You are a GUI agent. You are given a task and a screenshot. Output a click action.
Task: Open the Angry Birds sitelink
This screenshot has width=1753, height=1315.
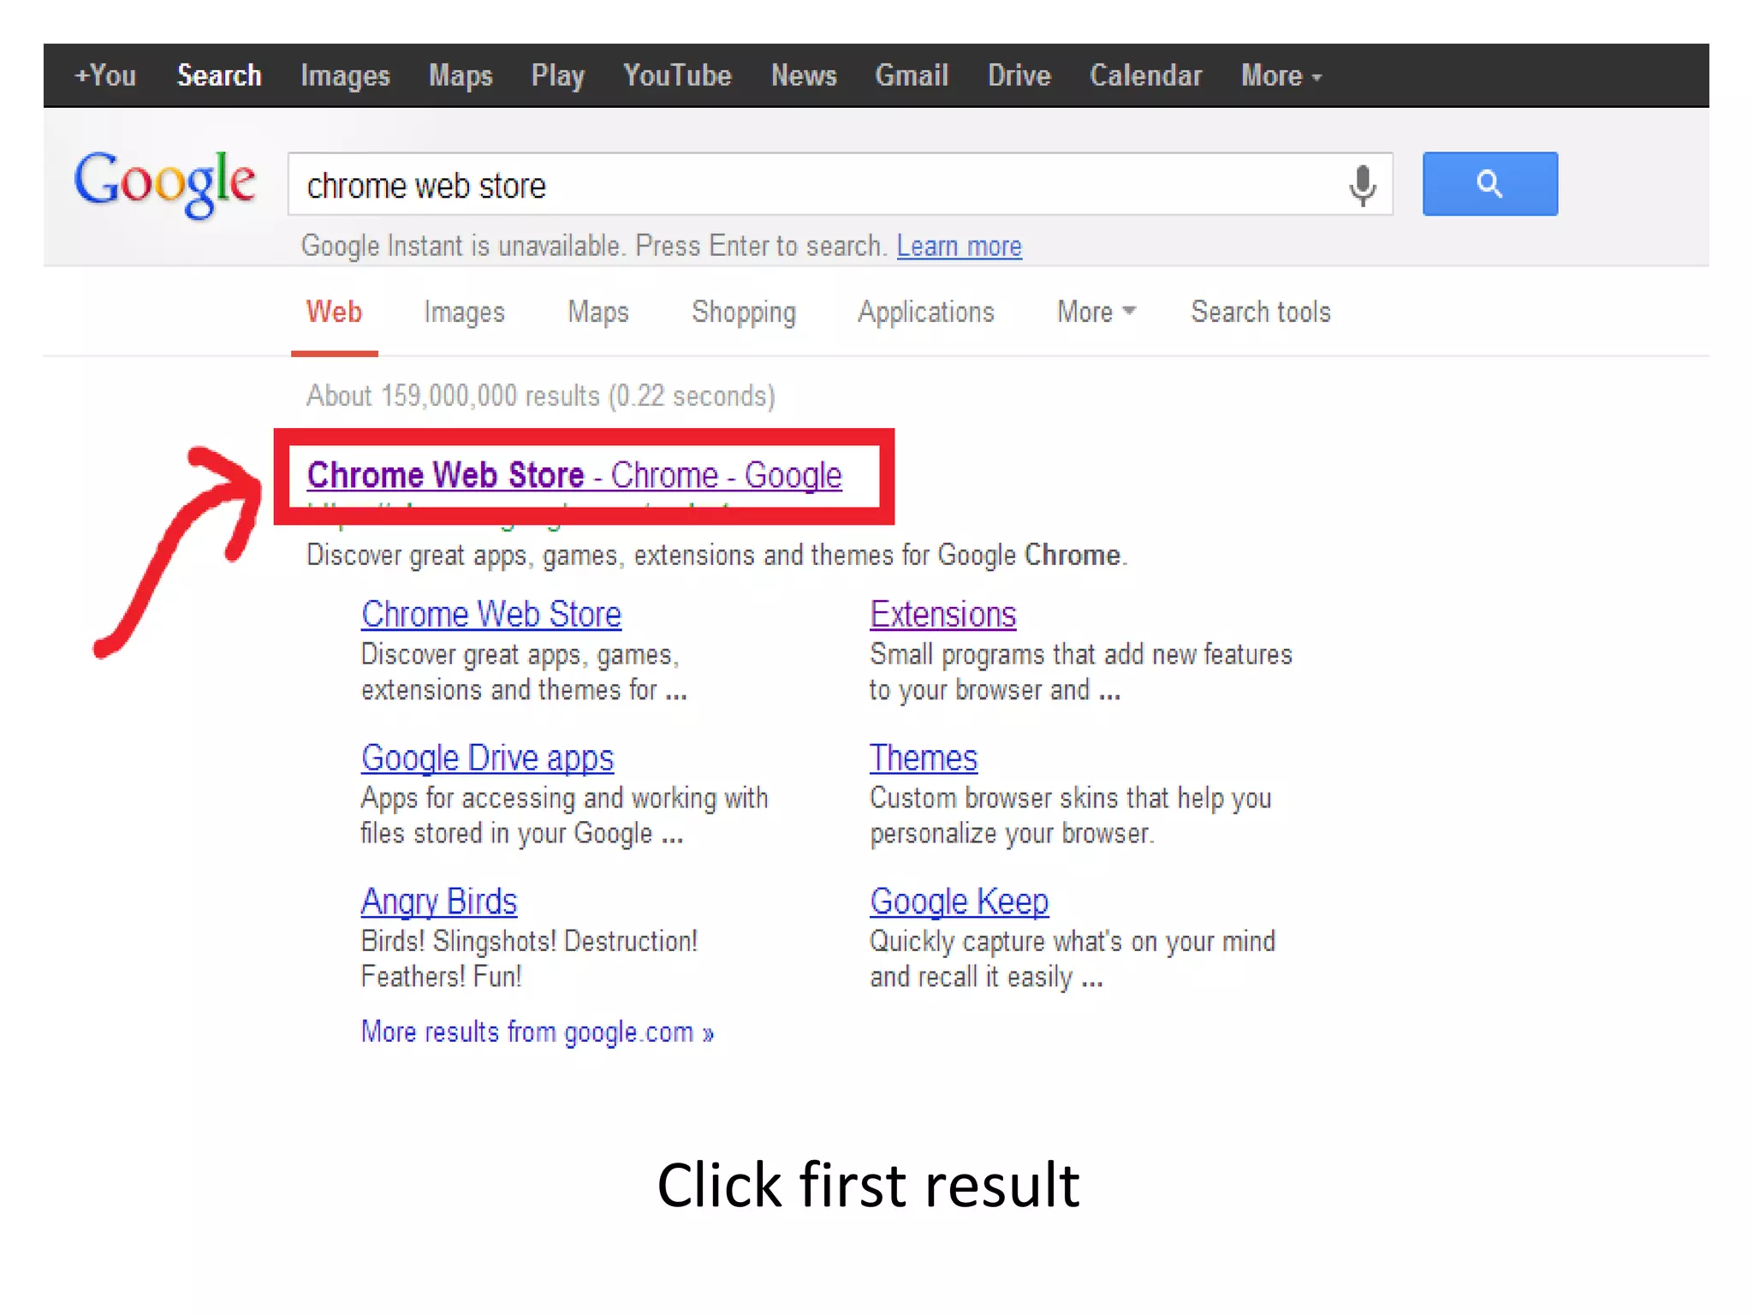coord(438,902)
